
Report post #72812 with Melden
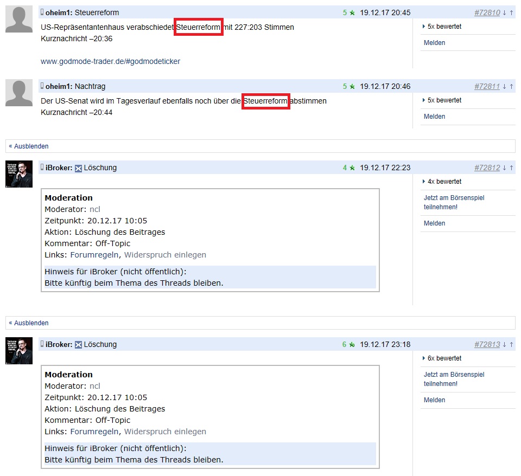[434, 223]
